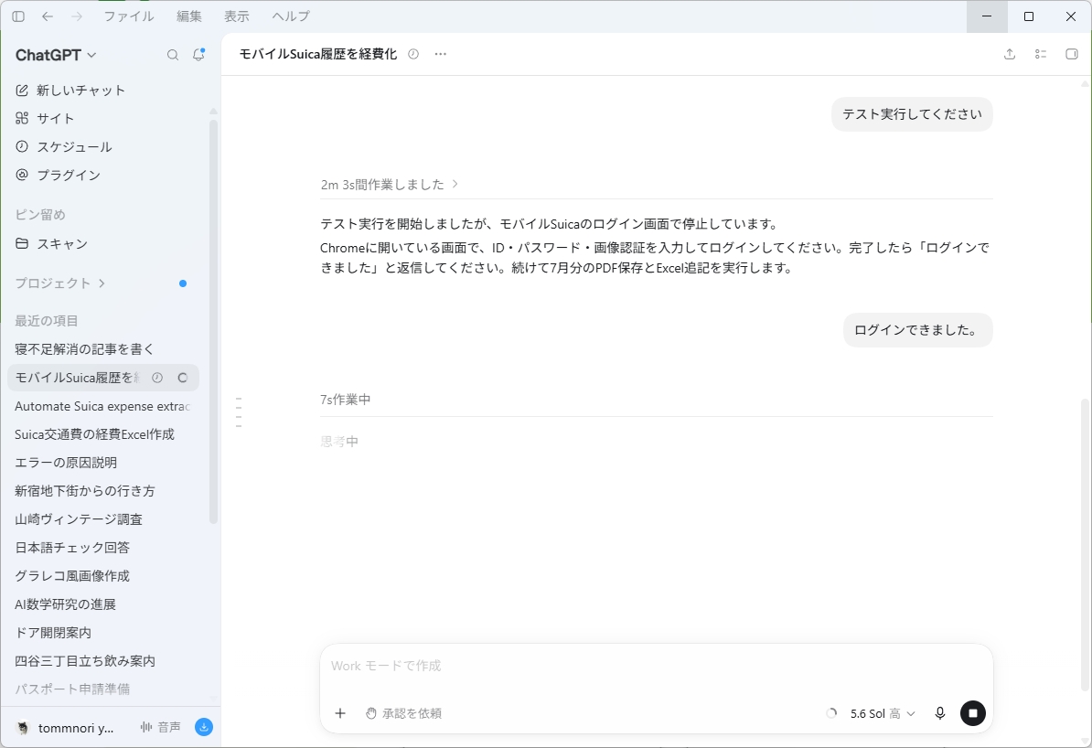This screenshot has width=1092, height=748.
Task: Click the plus attach button
Action: tap(340, 713)
